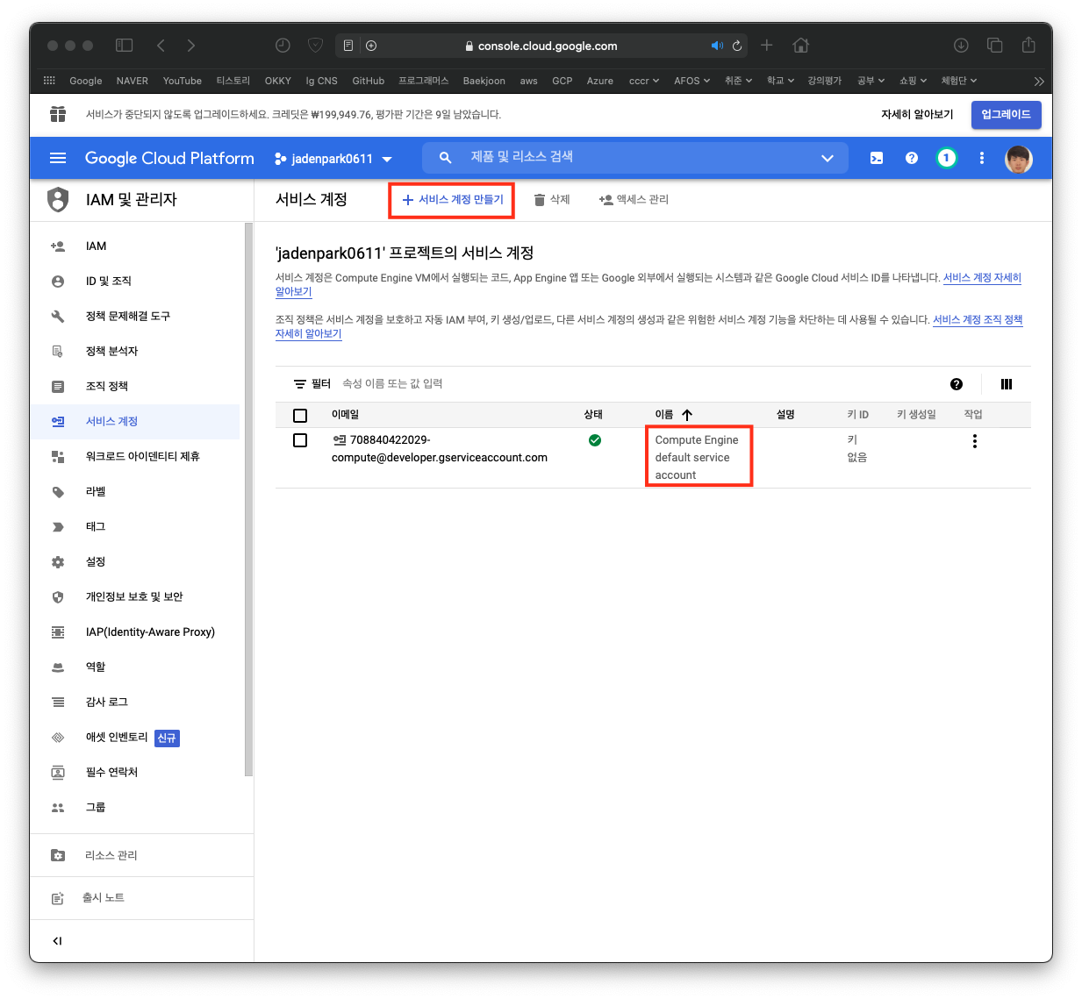Toggle Safari sidebar icon
1082x999 pixels.
point(125,46)
